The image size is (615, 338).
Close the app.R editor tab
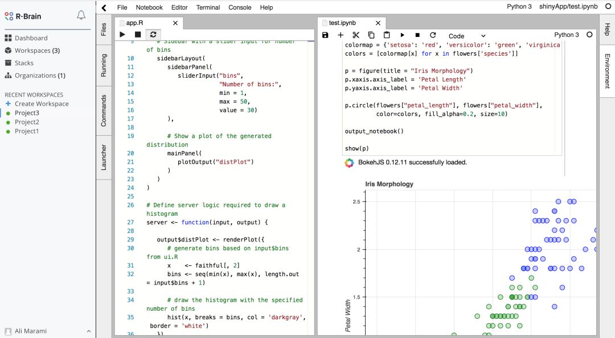click(175, 23)
